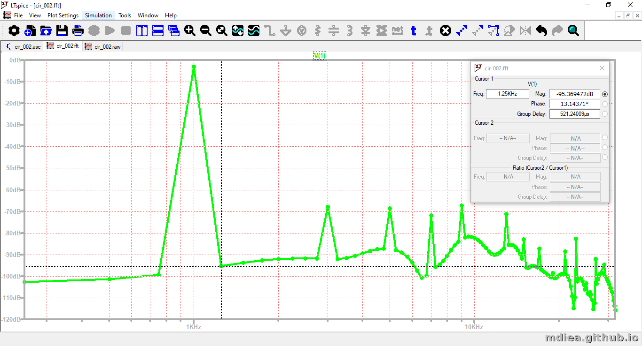The width and height of the screenshot is (642, 346).
Task: Autorange the Y axis
Action: 238,31
